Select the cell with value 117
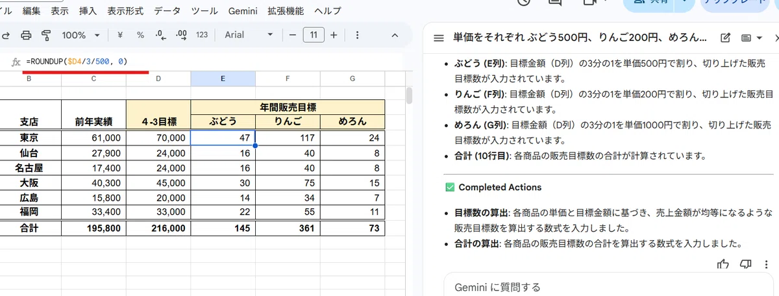This screenshot has width=779, height=296. click(288, 138)
